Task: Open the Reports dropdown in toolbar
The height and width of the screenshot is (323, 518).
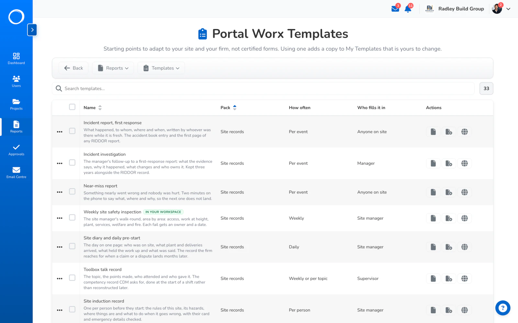Action: coord(113,68)
